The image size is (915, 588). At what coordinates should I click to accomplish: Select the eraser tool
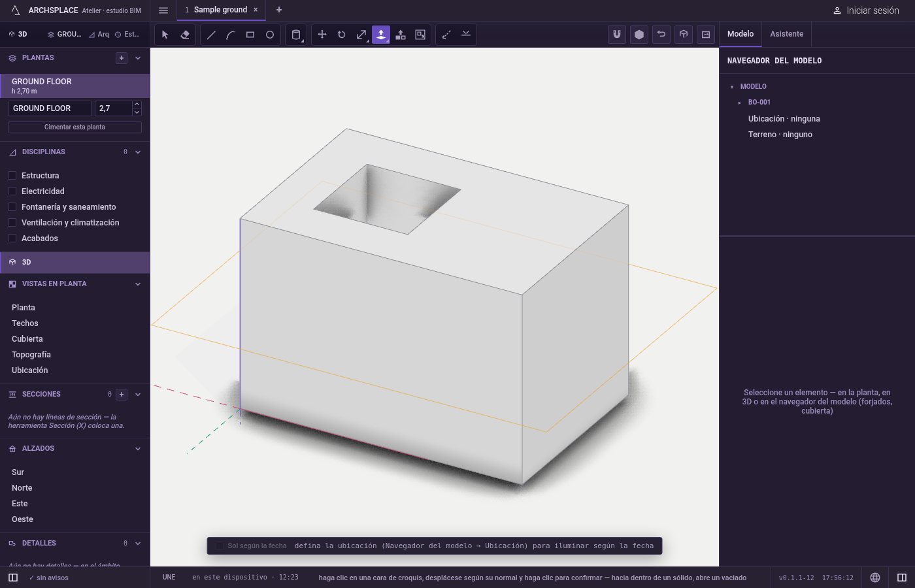(185, 35)
